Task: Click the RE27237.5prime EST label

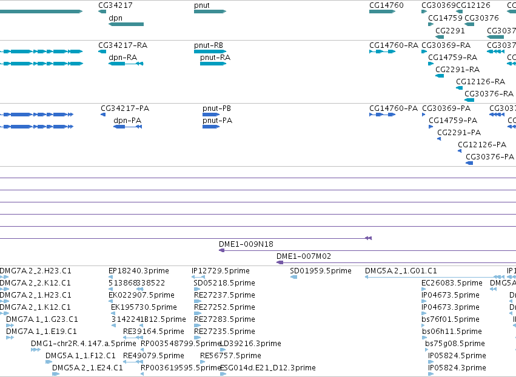Action: 224,295
